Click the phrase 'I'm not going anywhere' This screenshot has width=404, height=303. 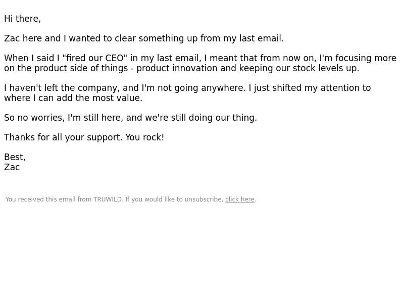194,88
